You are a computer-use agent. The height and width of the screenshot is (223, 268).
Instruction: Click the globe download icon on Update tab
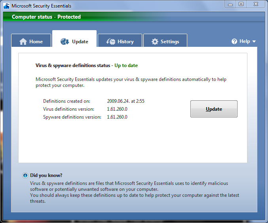point(65,41)
